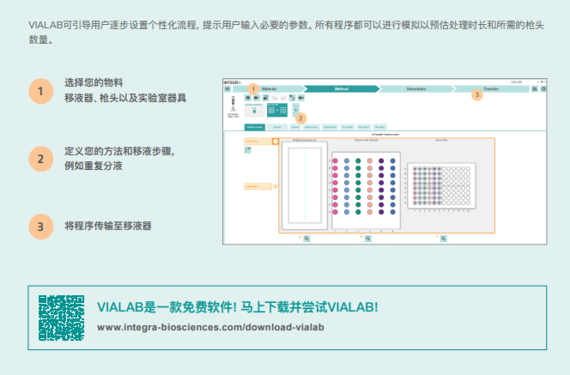Select the light blue tube in the top rack row

347,160
